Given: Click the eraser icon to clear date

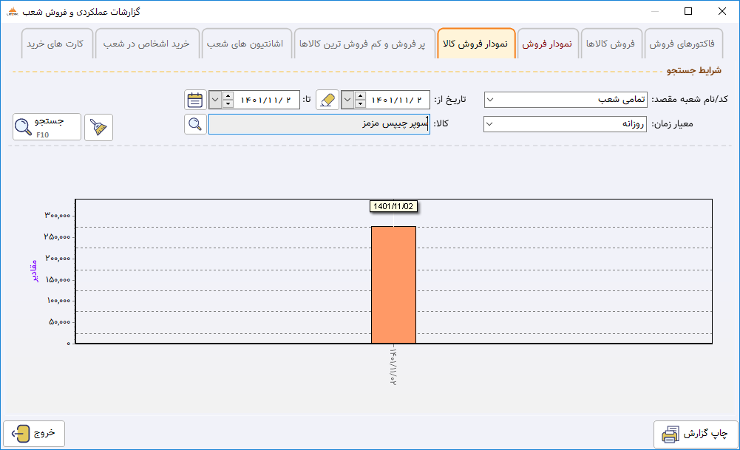Looking at the screenshot, I should pos(327,100).
